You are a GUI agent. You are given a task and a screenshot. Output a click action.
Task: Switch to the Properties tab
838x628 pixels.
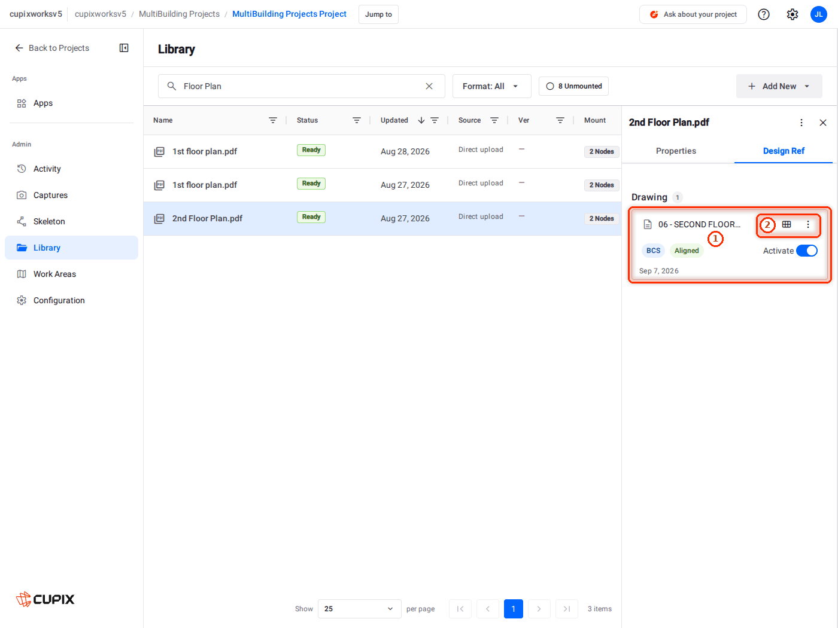coord(676,151)
